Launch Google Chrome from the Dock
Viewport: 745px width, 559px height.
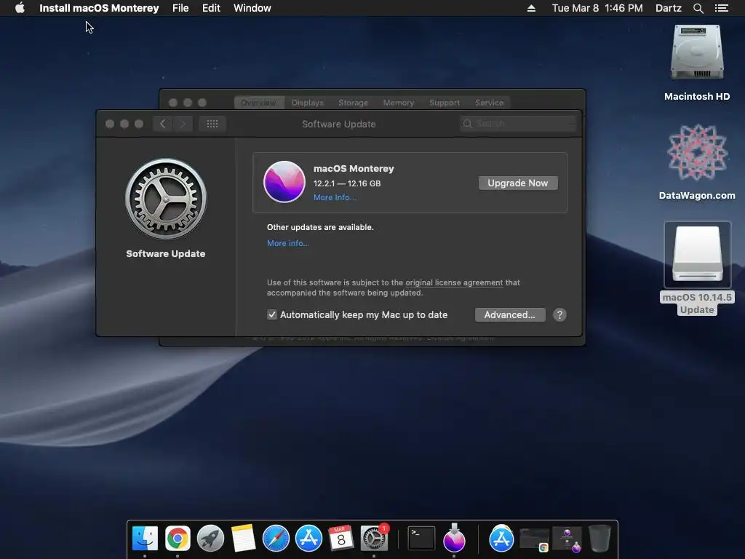(x=178, y=539)
